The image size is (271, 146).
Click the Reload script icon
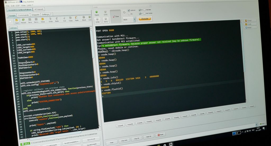pos(23,21)
